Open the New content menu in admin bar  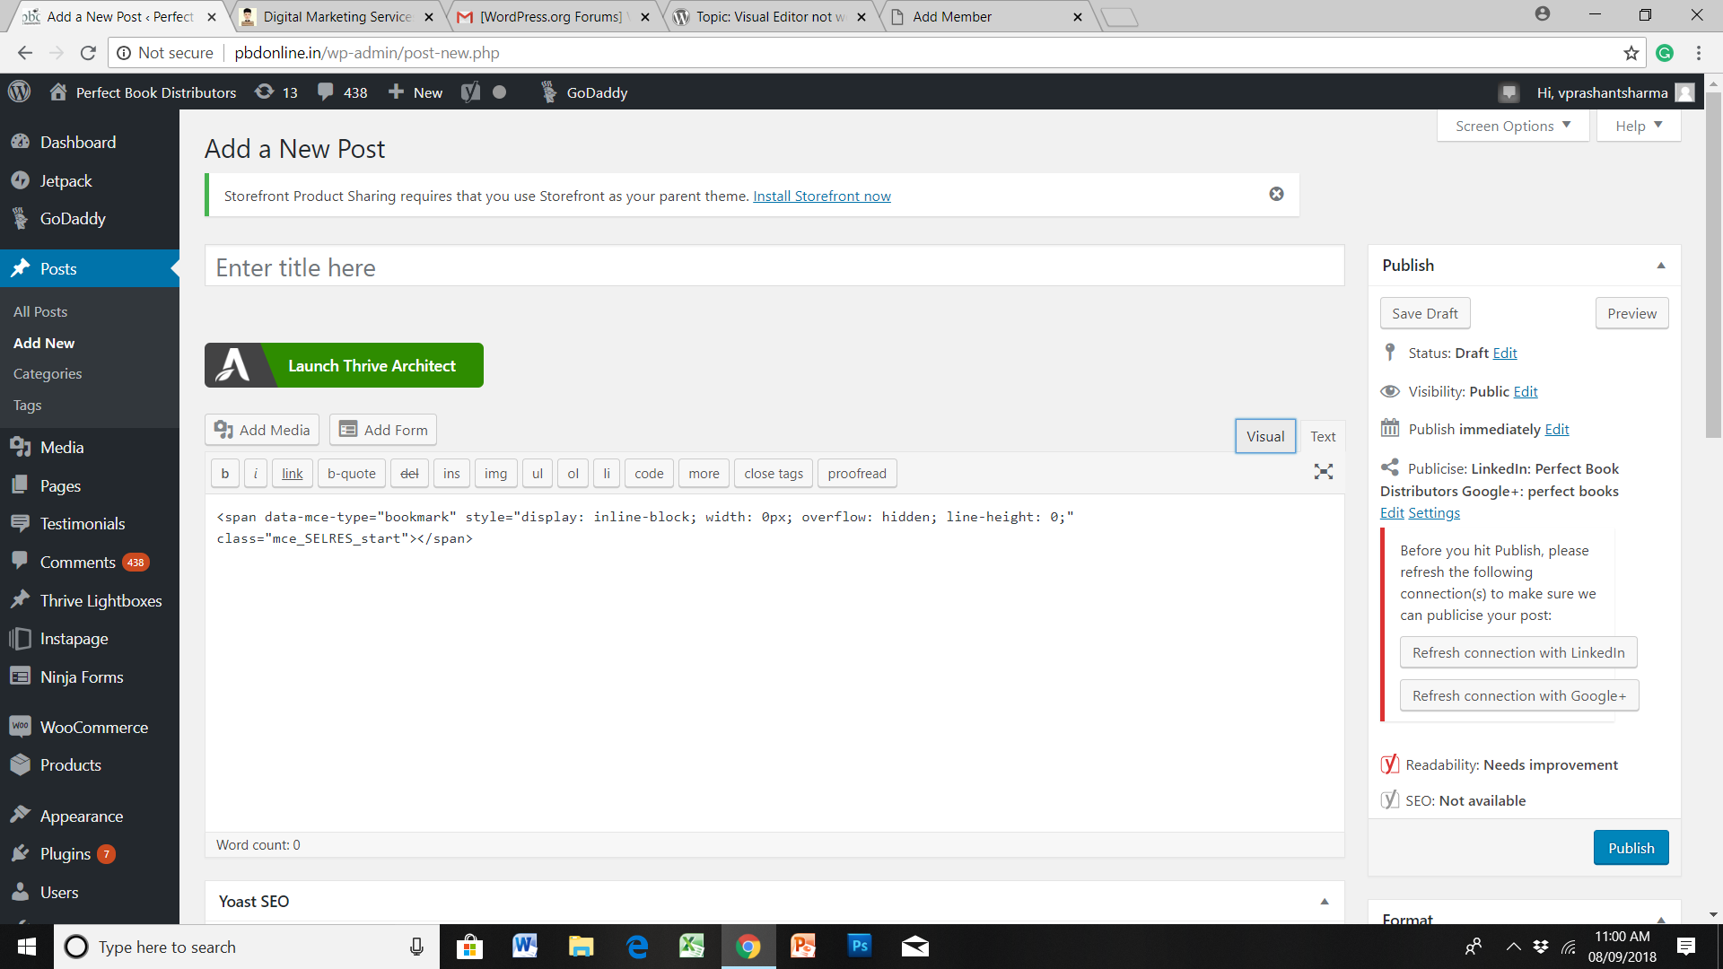pyautogui.click(x=415, y=92)
